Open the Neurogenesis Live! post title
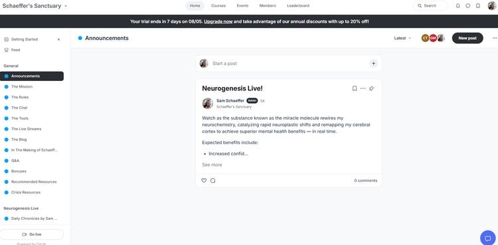Screen dimensions: 498x245 tap(232, 88)
